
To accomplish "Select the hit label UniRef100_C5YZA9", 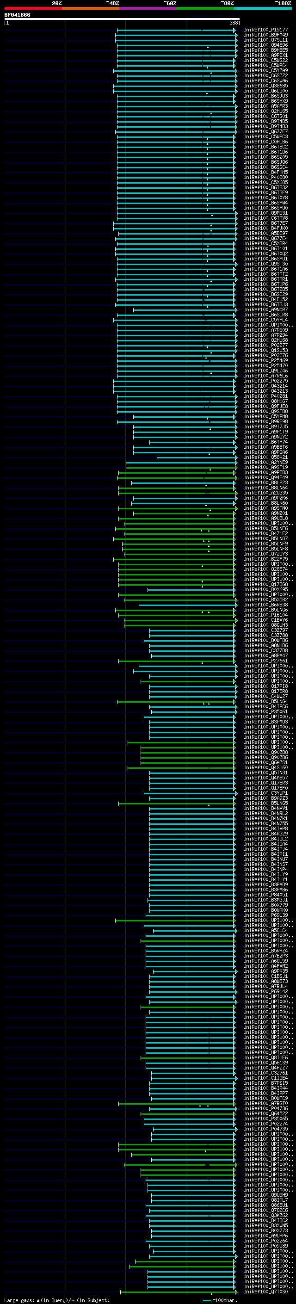I will pos(265,70).
